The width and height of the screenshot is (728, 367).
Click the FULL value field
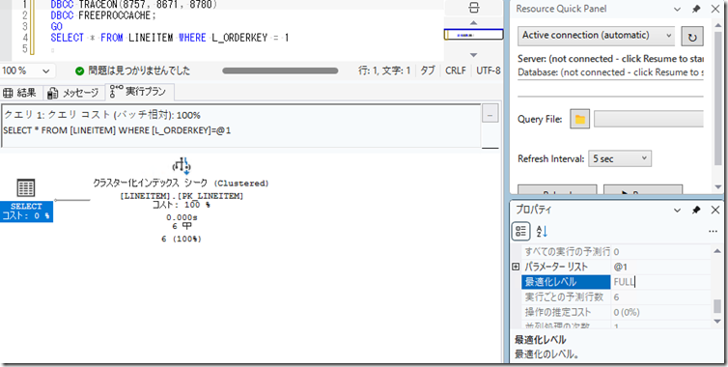click(x=661, y=281)
